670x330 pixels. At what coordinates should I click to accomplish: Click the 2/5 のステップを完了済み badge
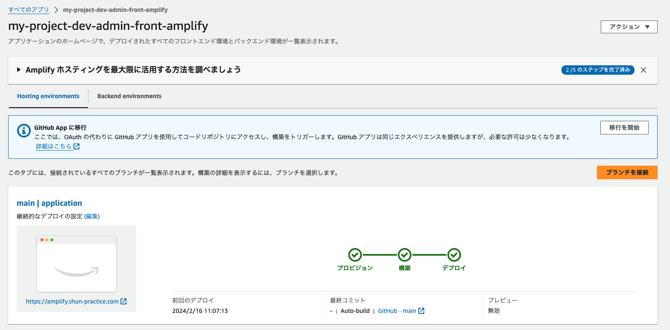598,70
